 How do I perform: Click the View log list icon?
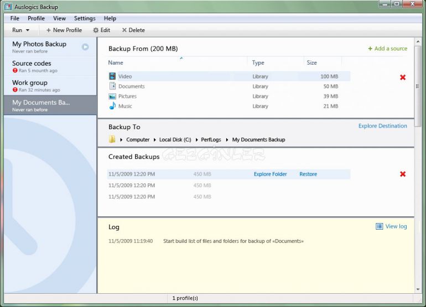[x=380, y=226]
